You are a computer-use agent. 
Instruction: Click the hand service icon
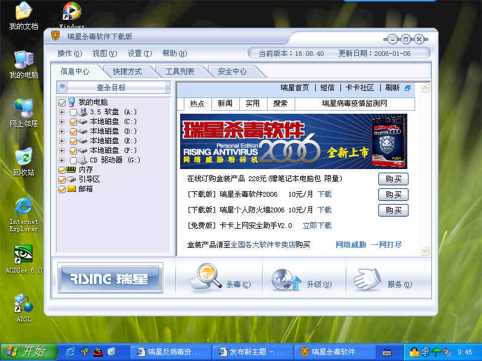pos(368,279)
